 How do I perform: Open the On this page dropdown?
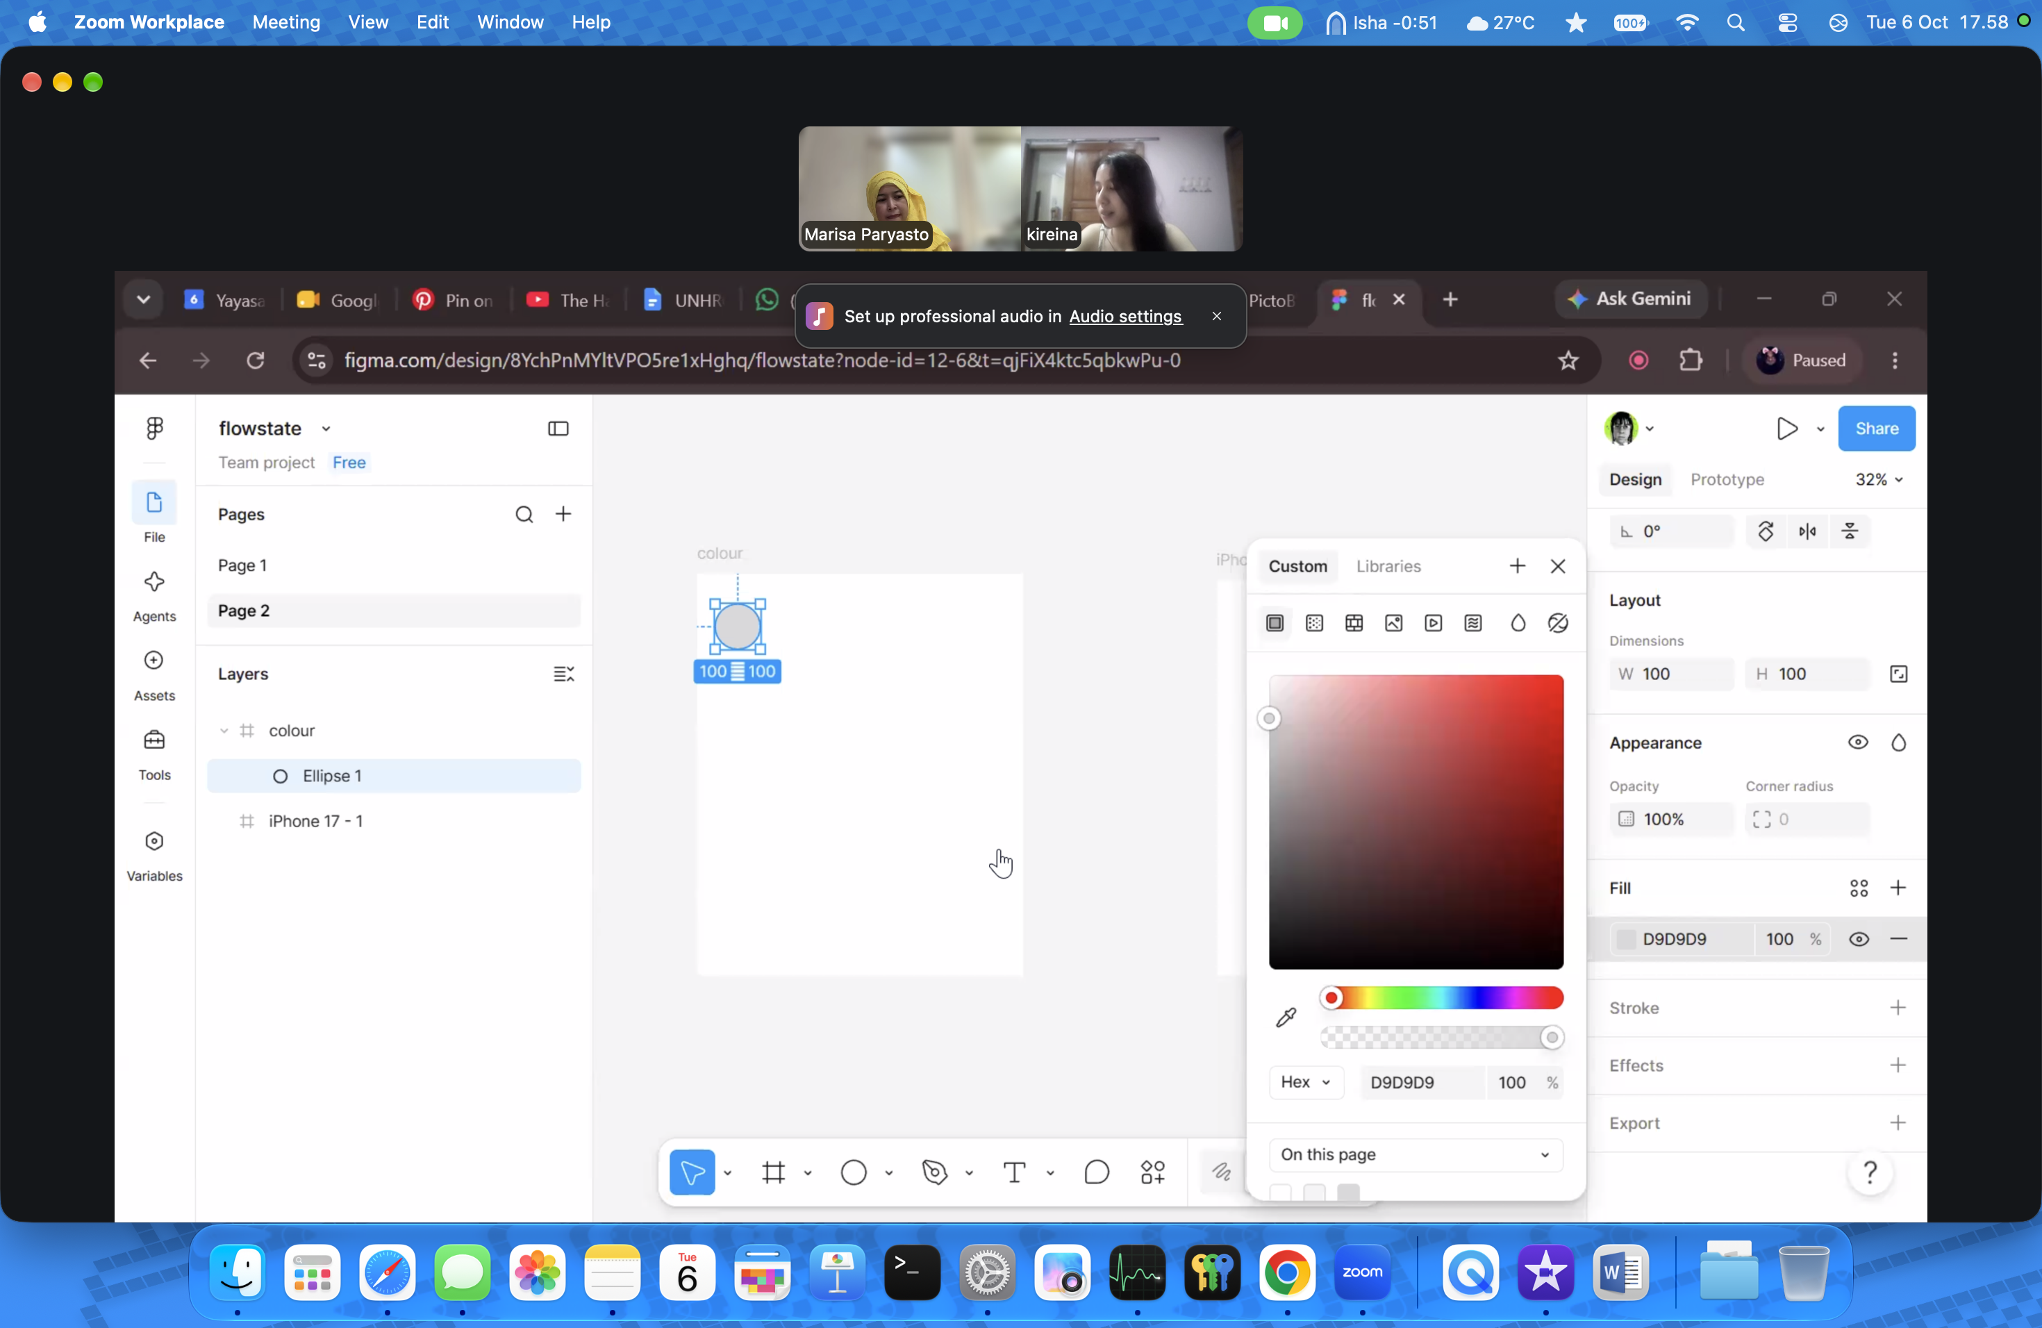tap(1416, 1154)
